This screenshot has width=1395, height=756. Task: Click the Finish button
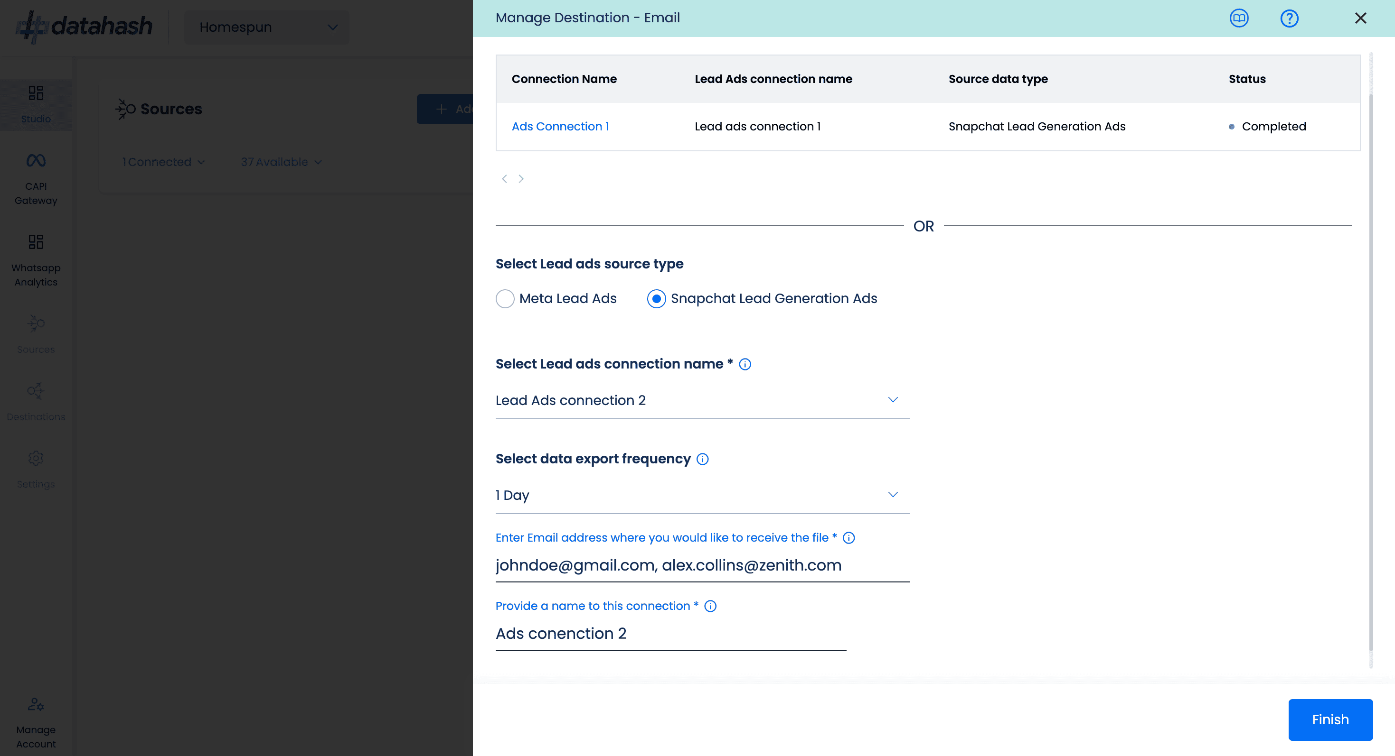click(x=1330, y=719)
